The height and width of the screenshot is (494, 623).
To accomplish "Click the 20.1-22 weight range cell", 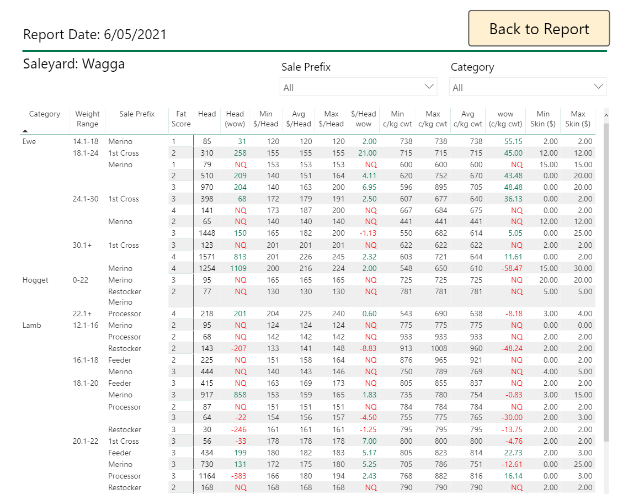I will [86, 441].
